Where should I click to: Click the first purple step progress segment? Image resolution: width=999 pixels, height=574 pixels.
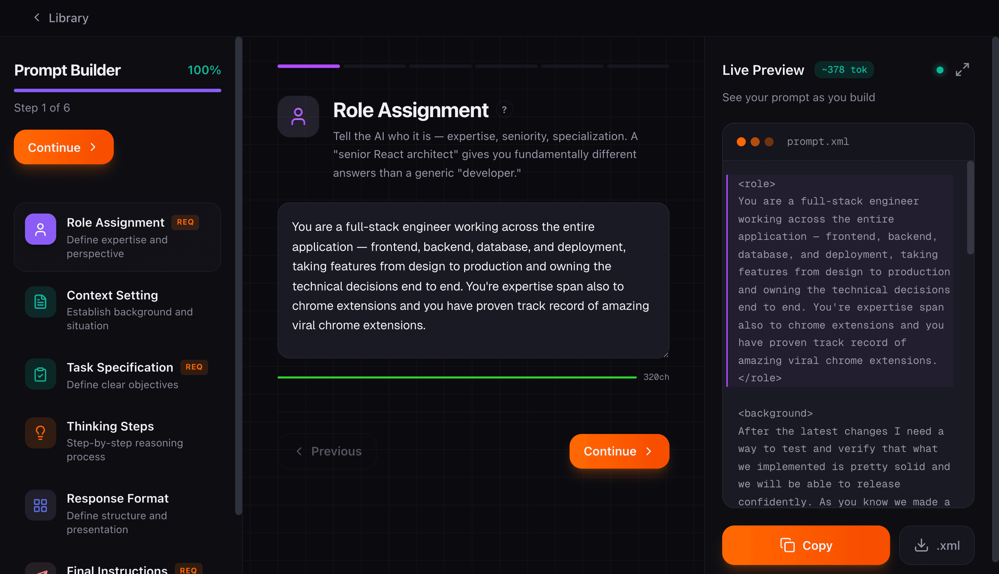point(308,66)
